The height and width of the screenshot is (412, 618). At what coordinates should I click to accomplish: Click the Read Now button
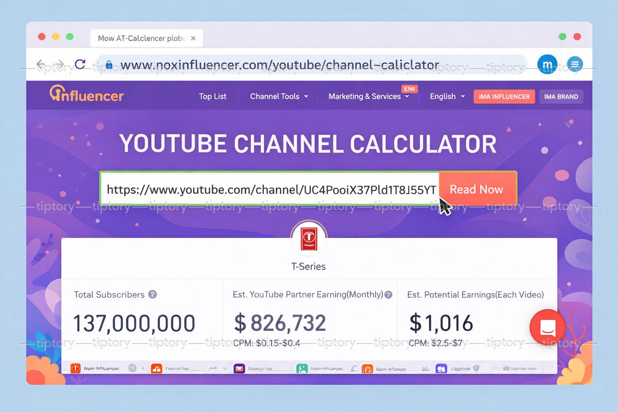(x=477, y=189)
